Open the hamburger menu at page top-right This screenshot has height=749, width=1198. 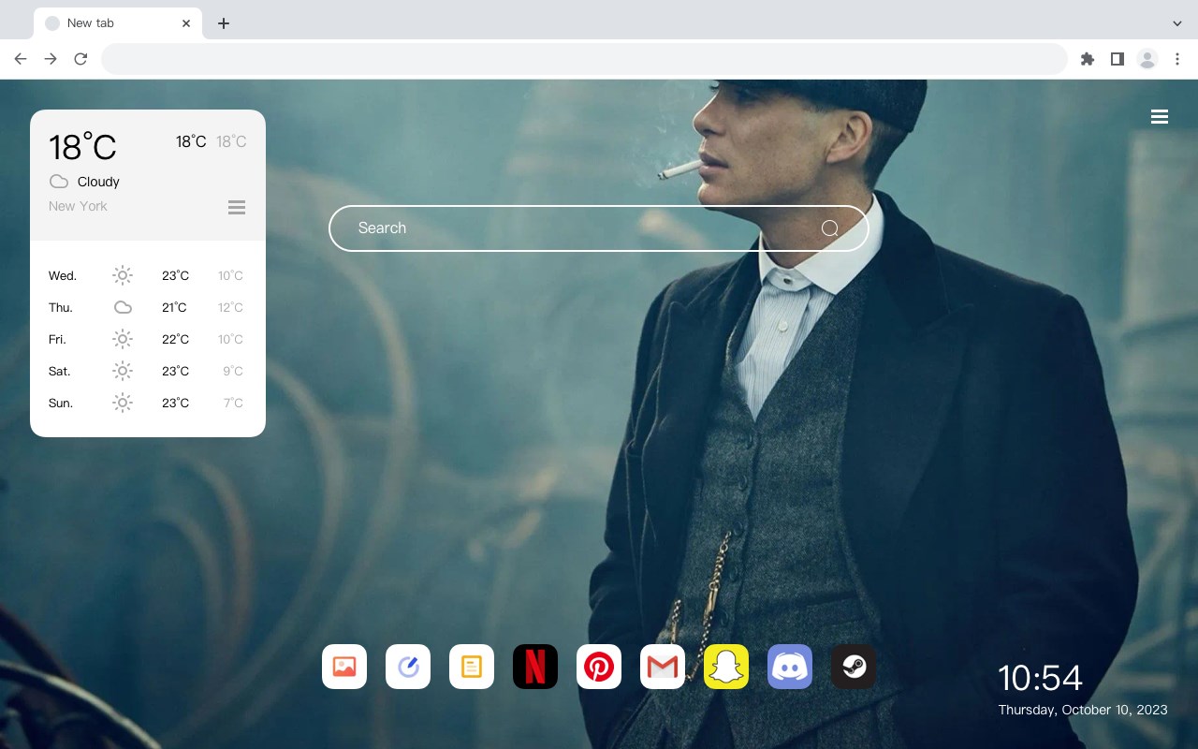coord(1160,116)
